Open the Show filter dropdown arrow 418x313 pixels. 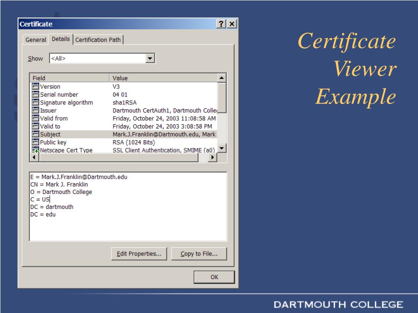(150, 58)
